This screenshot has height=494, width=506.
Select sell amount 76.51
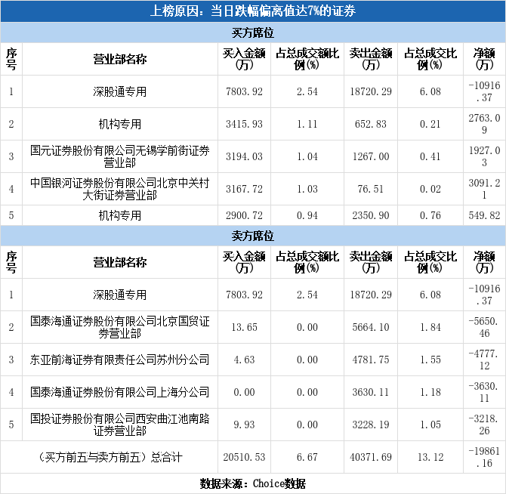click(x=371, y=189)
